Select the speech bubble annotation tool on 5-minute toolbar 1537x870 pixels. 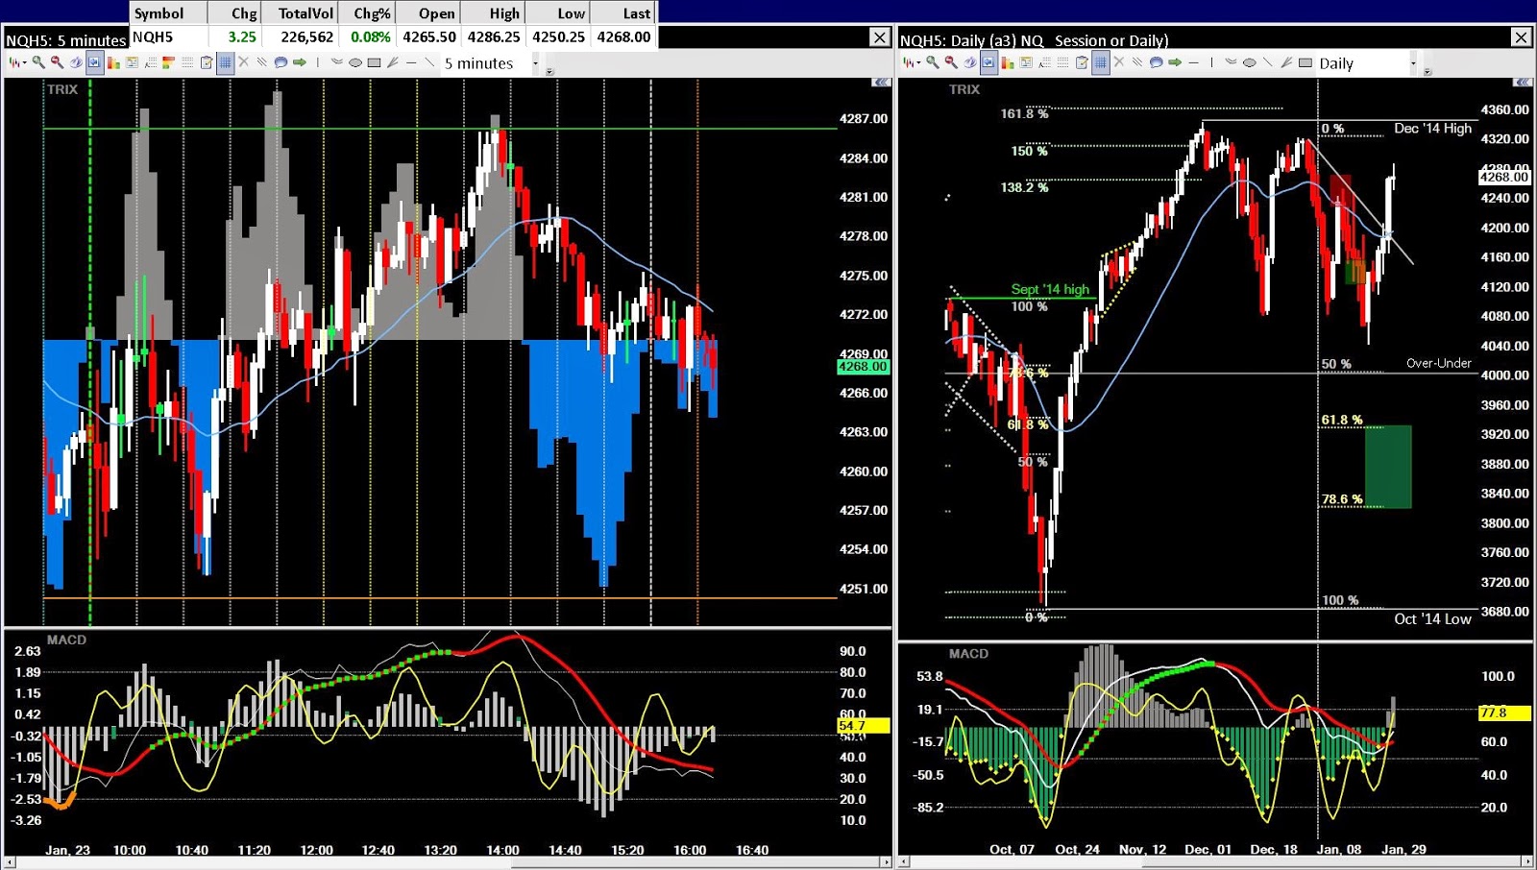pyautogui.click(x=281, y=62)
